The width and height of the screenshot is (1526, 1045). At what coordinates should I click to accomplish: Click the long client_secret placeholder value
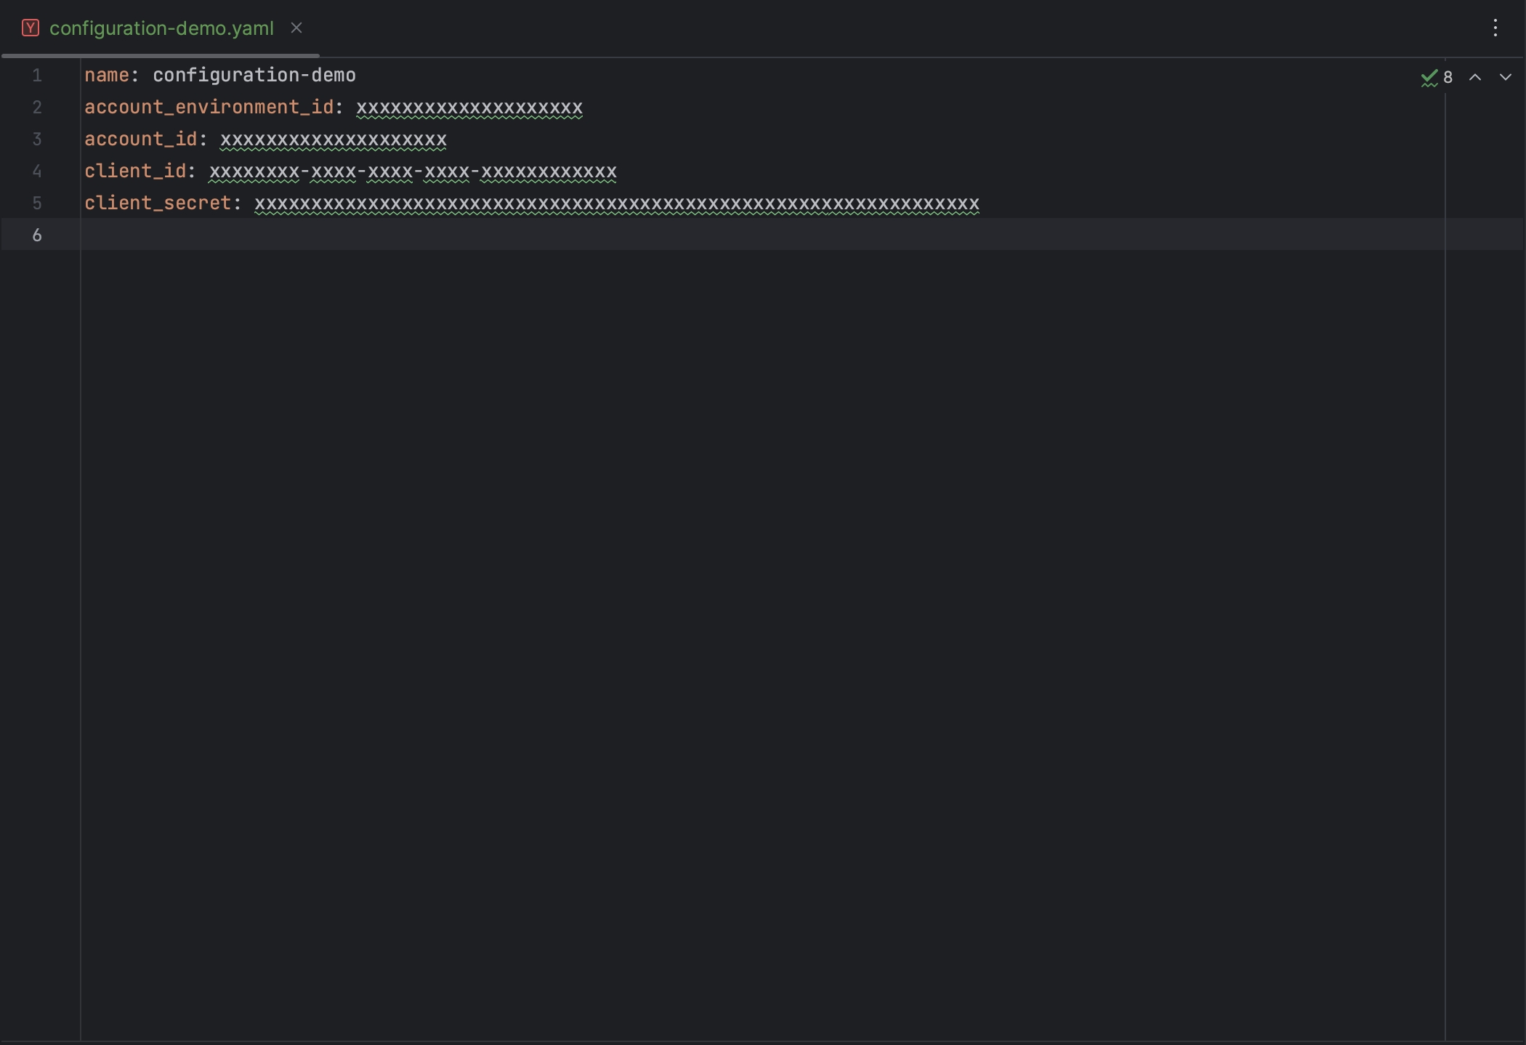[x=616, y=203]
